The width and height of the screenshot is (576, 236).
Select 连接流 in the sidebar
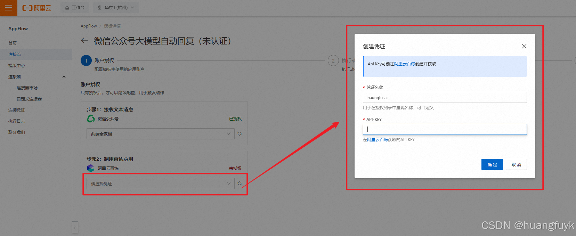pos(15,54)
